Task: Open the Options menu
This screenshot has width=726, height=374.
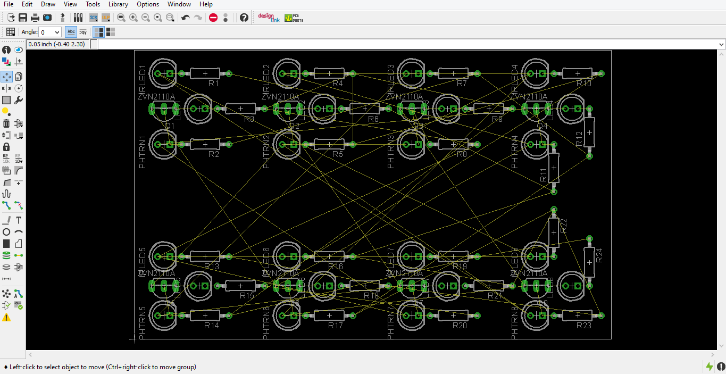Action: pyautogui.click(x=147, y=4)
